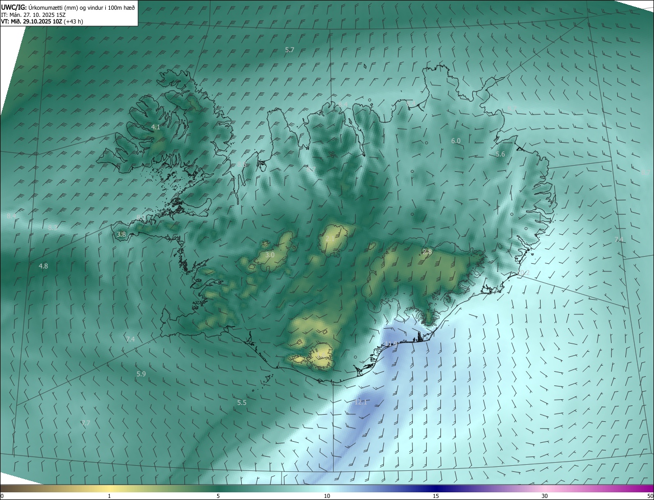
Task: Click the colorbar tick label 50
Action: [650, 496]
